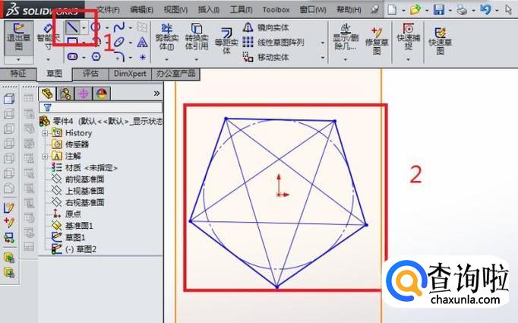The width and height of the screenshot is (518, 323).
Task: Expand panel tabs with the » chevron
Action: [x=157, y=93]
